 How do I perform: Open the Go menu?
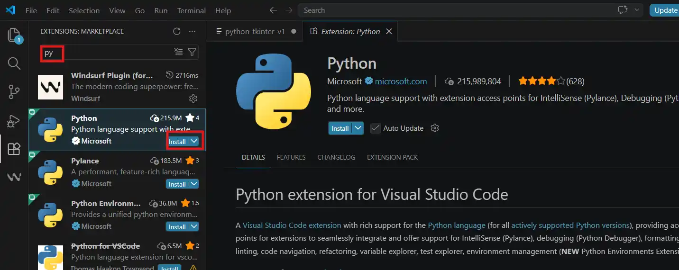tap(139, 10)
